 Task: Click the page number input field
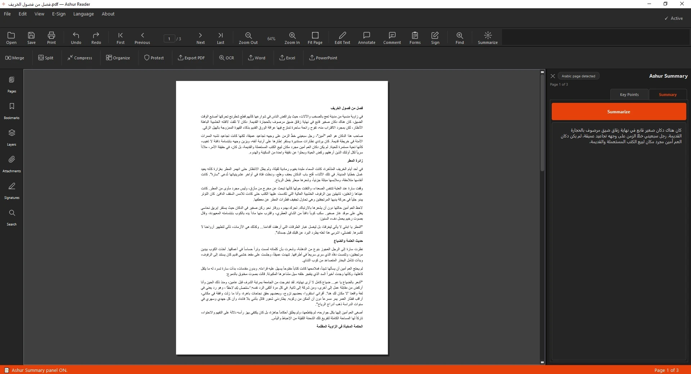[169, 39]
